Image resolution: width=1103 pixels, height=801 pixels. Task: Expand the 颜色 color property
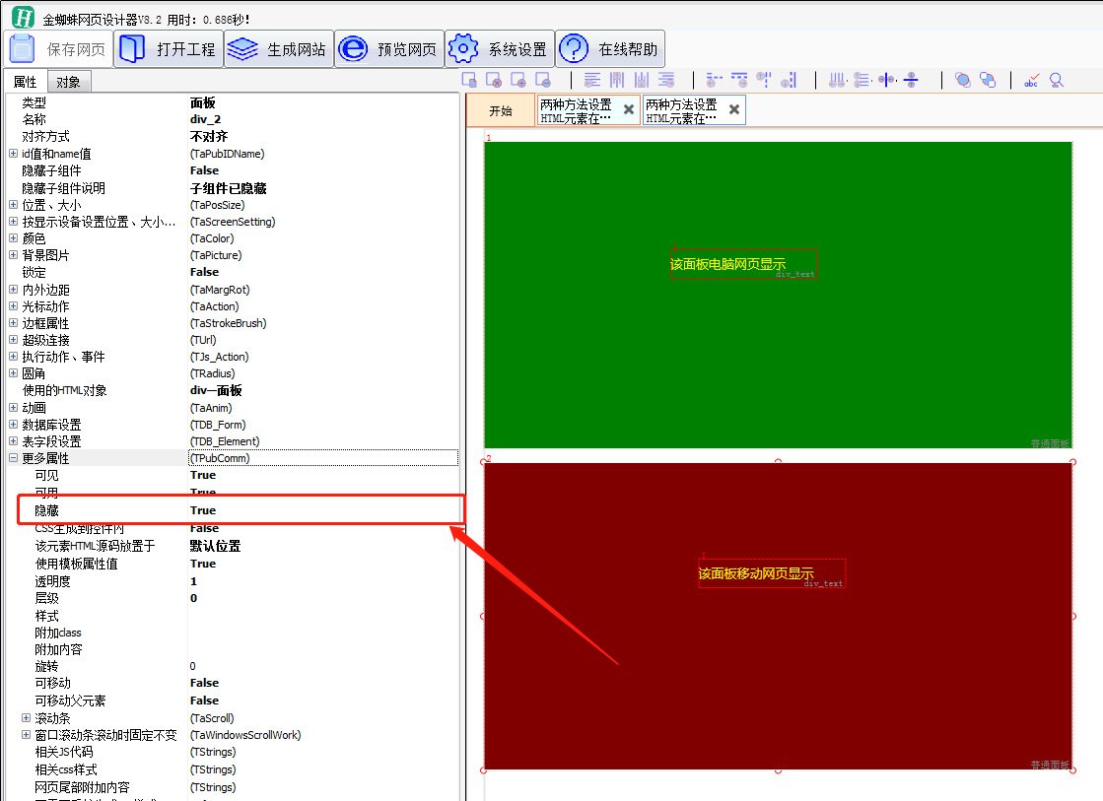tap(13, 238)
